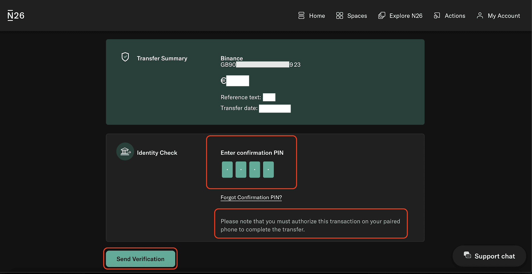The height and width of the screenshot is (274, 532).
Task: Click the Binance recipient name
Action: 232,58
